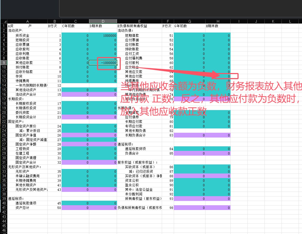Click the 短期借款 cell

point(132,35)
